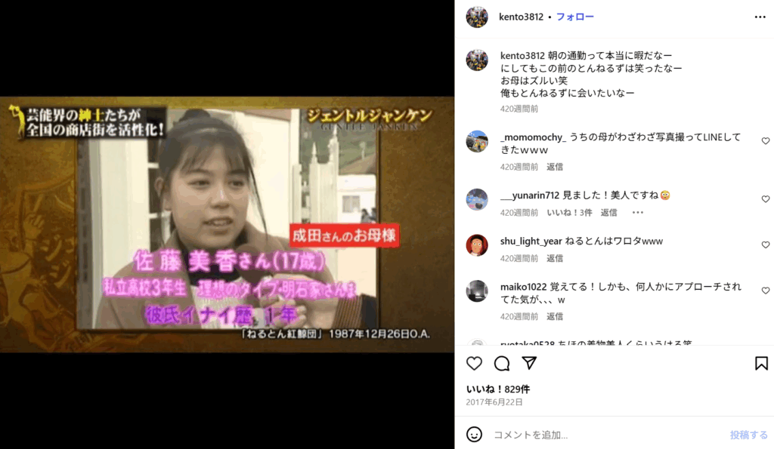
Task: Save post with the bookmark icon
Action: 761,363
